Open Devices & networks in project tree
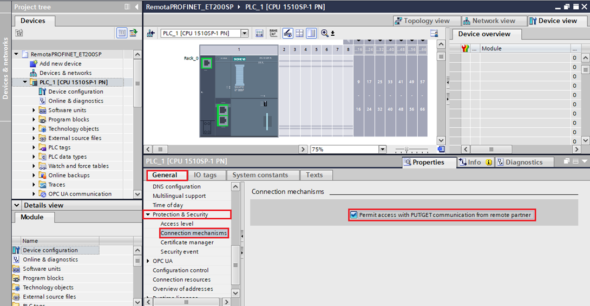Screen dimensions: 590x306 pos(65,73)
